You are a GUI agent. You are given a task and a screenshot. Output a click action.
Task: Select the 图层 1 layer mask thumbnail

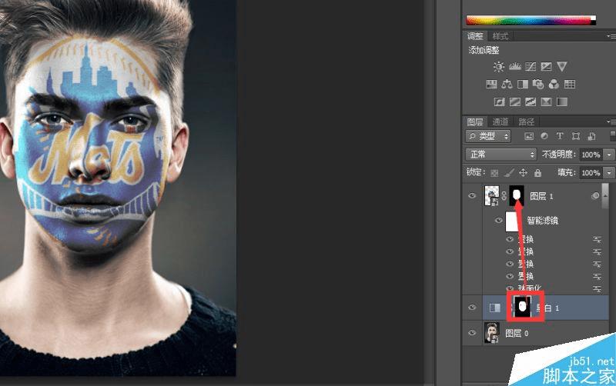click(x=517, y=196)
